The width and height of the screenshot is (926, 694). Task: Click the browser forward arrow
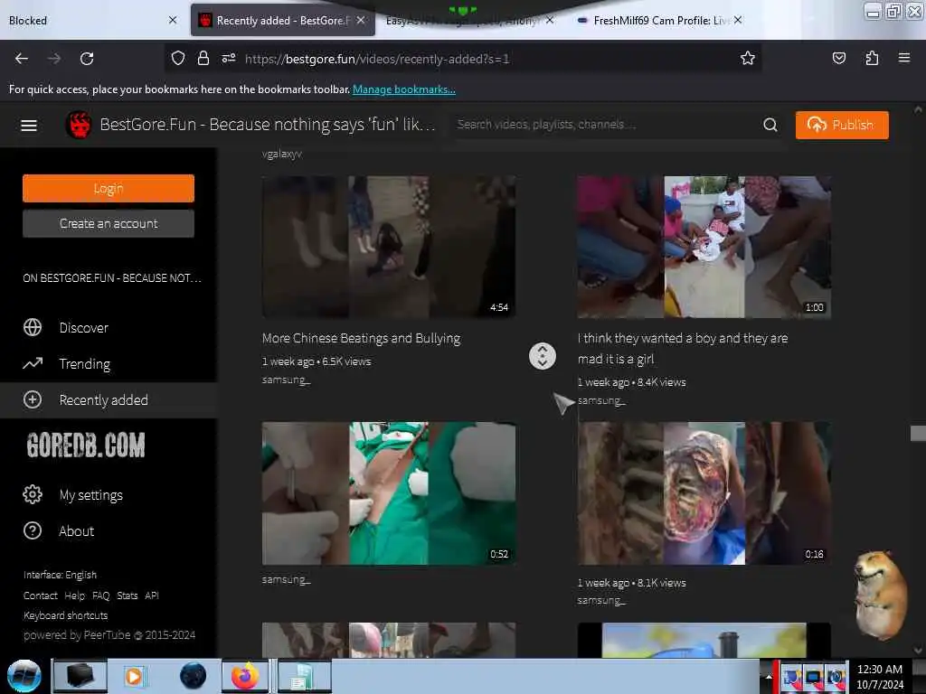click(54, 59)
